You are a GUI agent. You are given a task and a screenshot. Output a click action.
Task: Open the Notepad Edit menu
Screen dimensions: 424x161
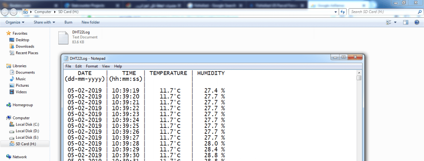point(78,66)
